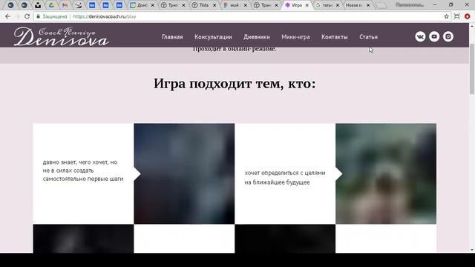
Task: Close the 'Игра' tab
Action: coord(307,5)
